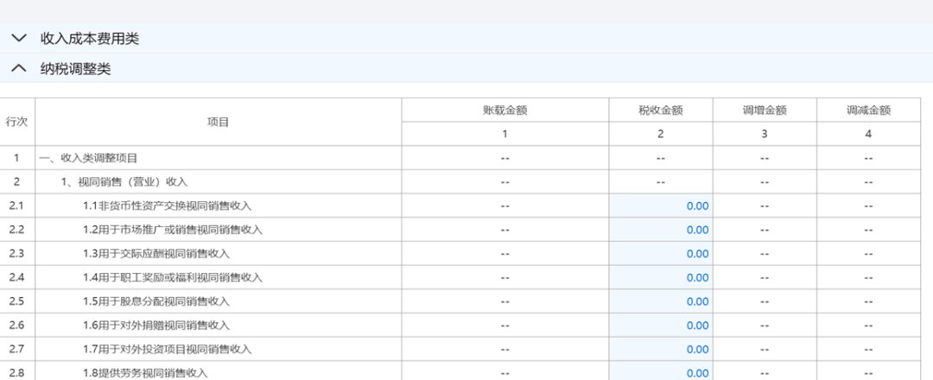Click the 调增金额 column header
Screen dimensions: 933x380
765,111
